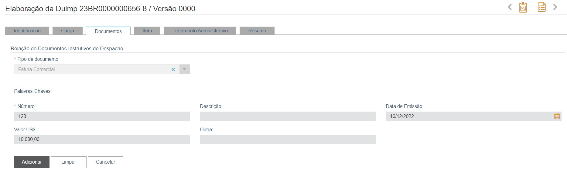
Task: Click the Limpar button
Action: tap(69, 162)
